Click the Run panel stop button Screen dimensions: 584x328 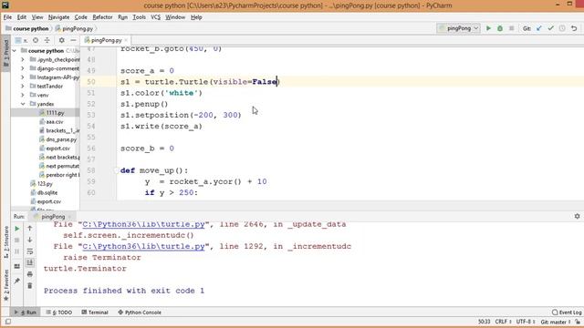click(17, 241)
